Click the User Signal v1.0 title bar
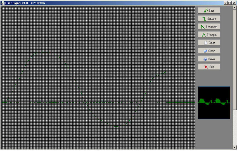The width and height of the screenshot is (237, 151). pos(112,3)
